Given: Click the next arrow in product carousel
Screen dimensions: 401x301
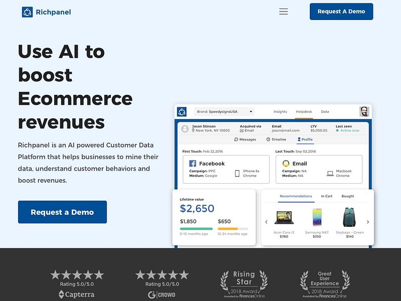Looking at the screenshot, I should pyautogui.click(x=368, y=222).
